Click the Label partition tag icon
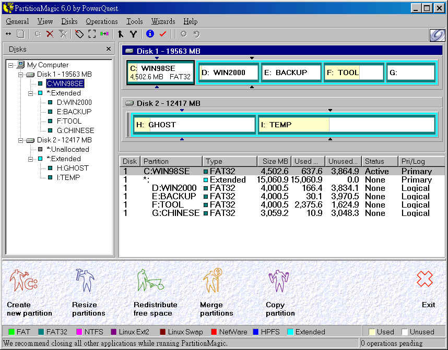Viewport: 448px width, 350px height. pos(79,34)
